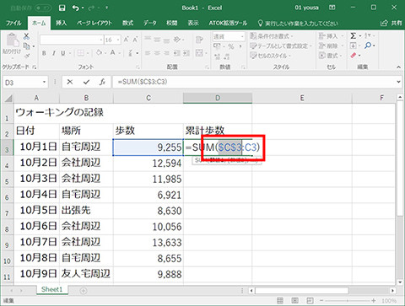Click the Save icon in title bar
The width and height of the screenshot is (405, 306).
[62, 8]
